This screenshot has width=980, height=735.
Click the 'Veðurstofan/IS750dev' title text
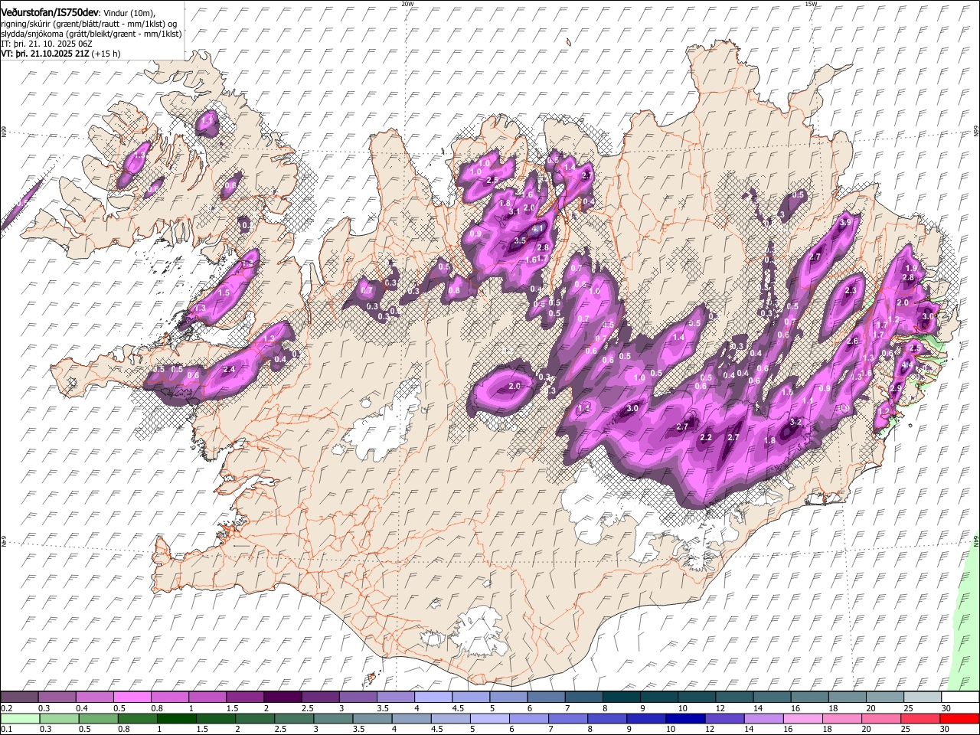(51, 13)
